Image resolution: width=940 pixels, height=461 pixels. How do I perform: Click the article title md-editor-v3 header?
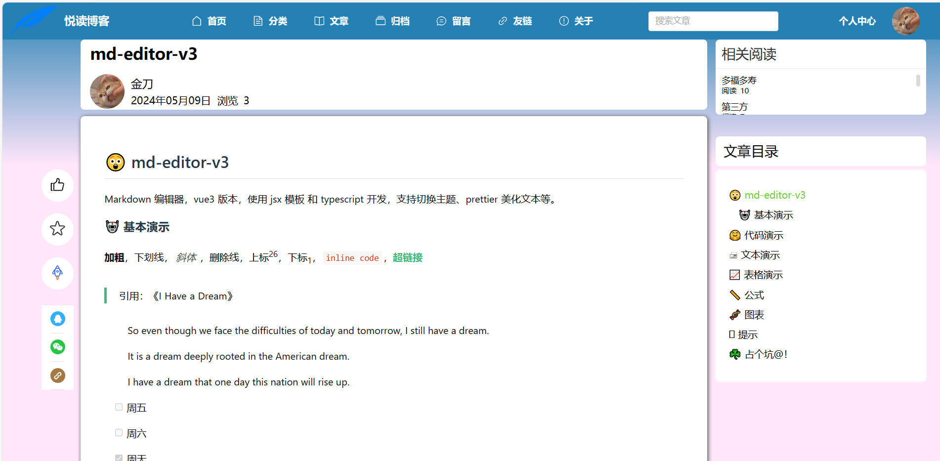coord(144,54)
